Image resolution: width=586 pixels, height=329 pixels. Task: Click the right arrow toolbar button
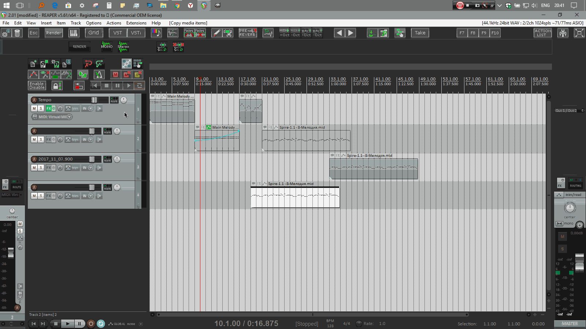[351, 33]
